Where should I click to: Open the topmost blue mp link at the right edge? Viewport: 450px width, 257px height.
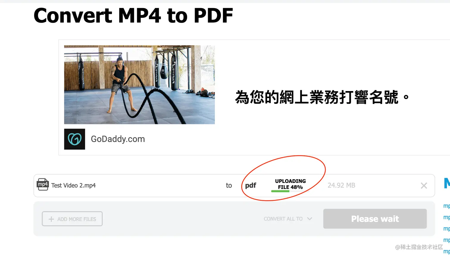click(447, 206)
